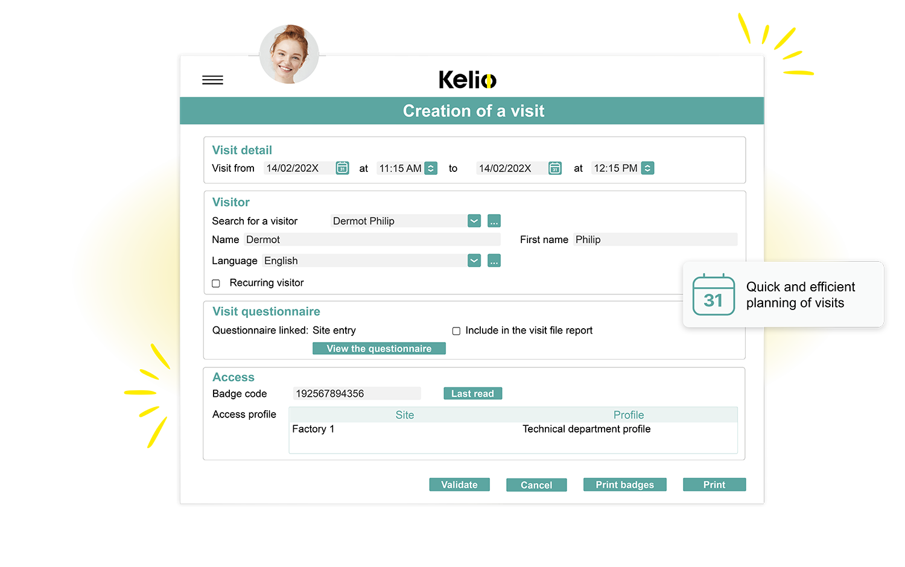Click the Site entry questionnaire text
Viewport: 905px width, 567px height.
[x=334, y=331]
